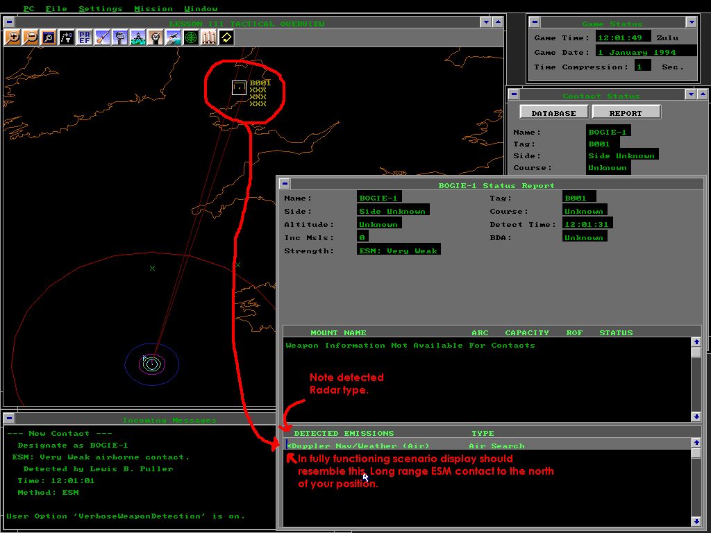Open the Settings menu
Viewport: 711px width, 533px height.
[x=101, y=8]
